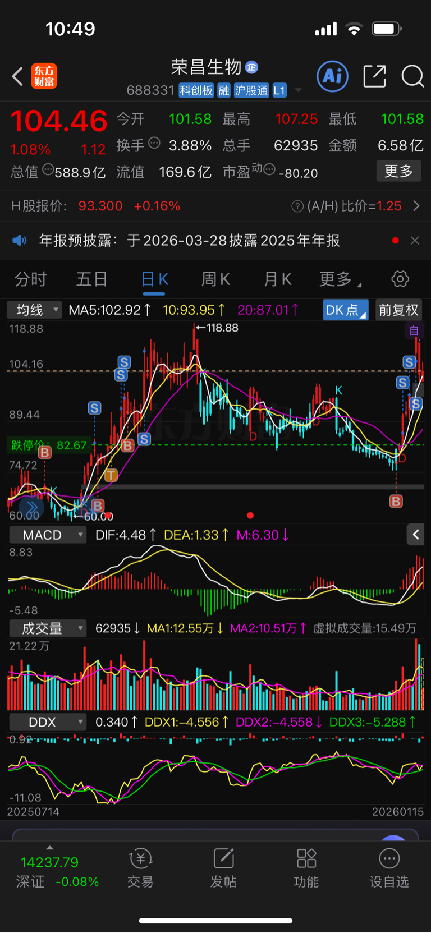Open the 年报预披露 announcement
This screenshot has height=933, width=431.
pyautogui.click(x=190, y=241)
